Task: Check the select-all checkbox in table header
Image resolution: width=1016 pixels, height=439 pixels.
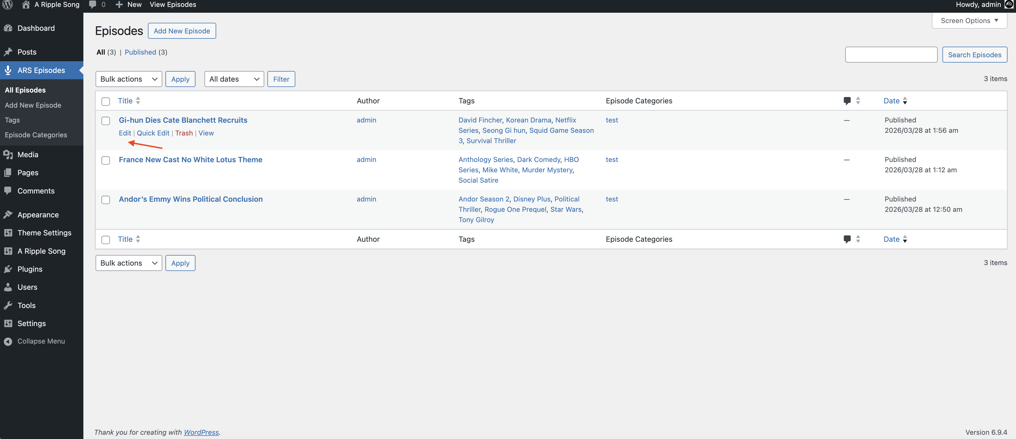Action: click(106, 101)
